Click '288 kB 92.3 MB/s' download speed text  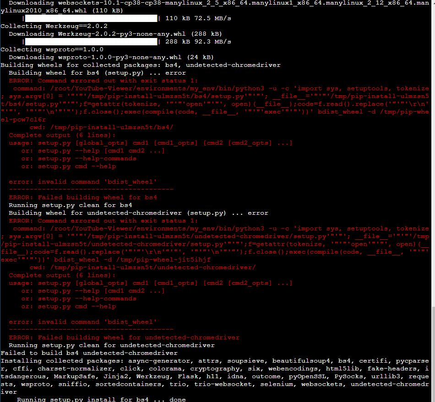[x=198, y=42]
